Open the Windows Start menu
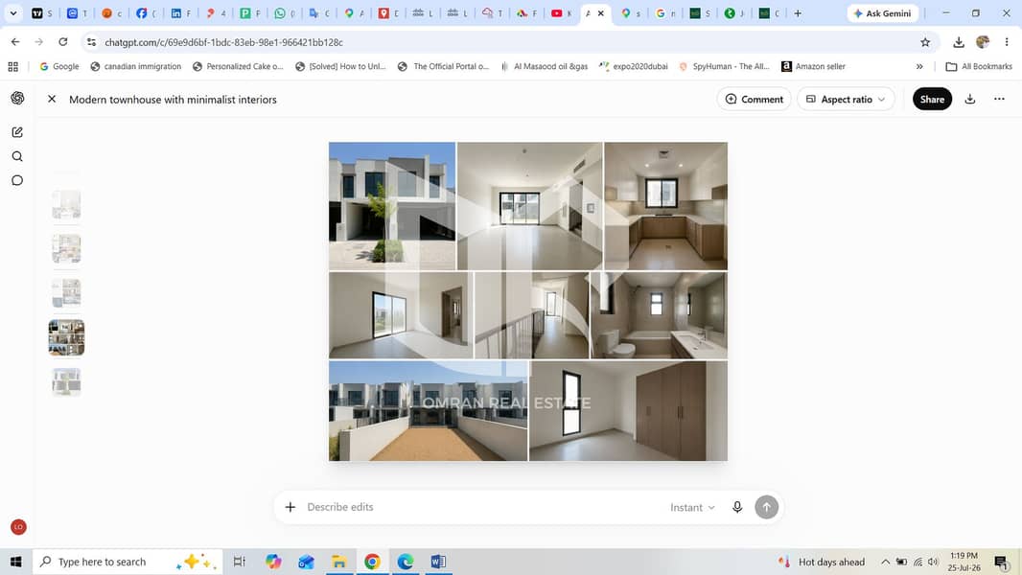 [x=15, y=562]
